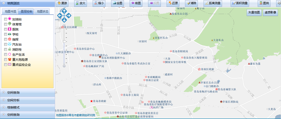Expand the 空间分析 panel
Image resolution: width=281 pixels, height=119 pixels.
coord(27,100)
